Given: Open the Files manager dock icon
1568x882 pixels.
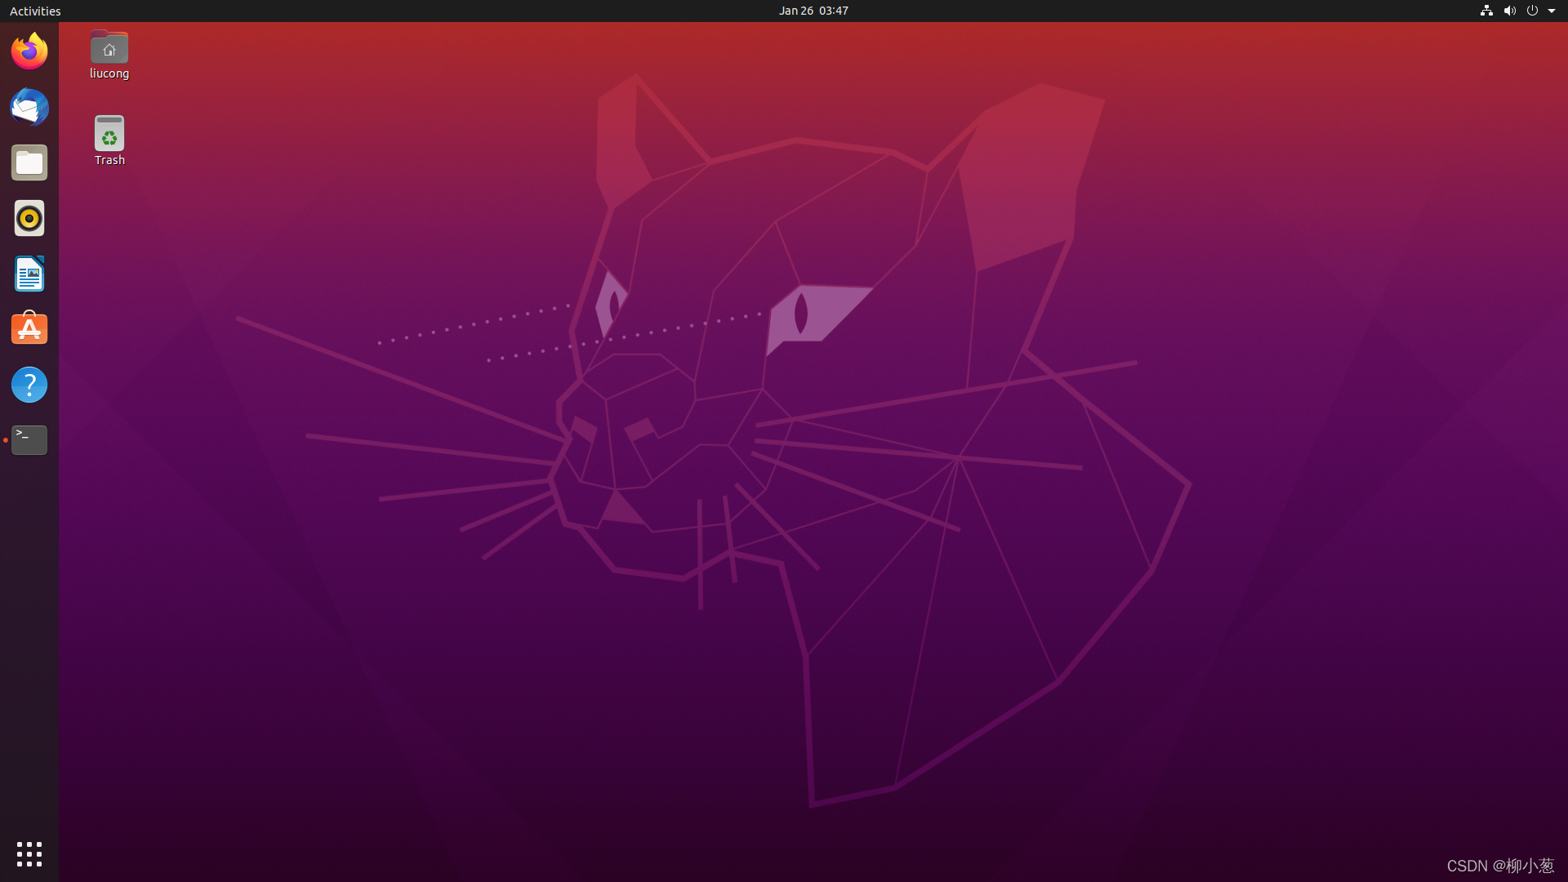Looking at the screenshot, I should click(x=29, y=163).
